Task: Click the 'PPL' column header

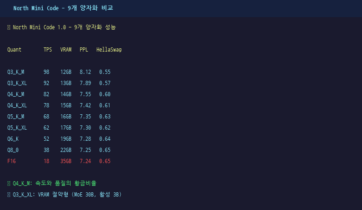Action: point(84,50)
